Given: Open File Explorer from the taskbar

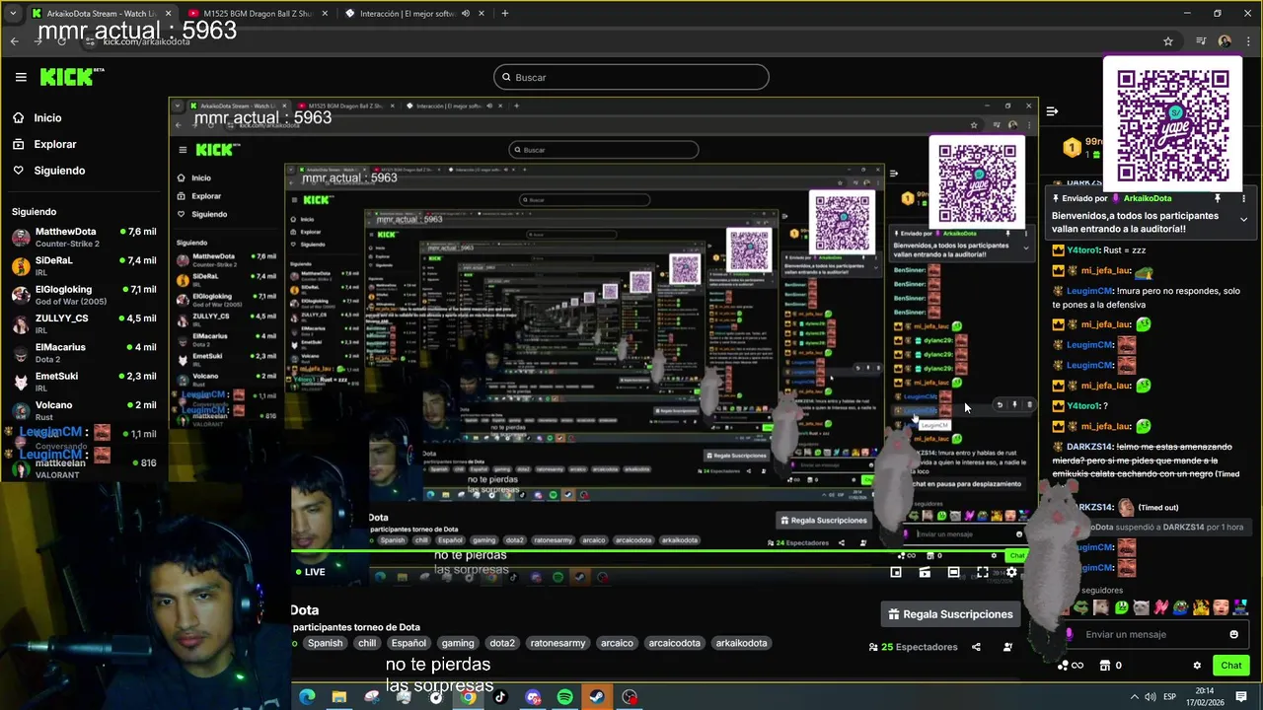Looking at the screenshot, I should 339,697.
